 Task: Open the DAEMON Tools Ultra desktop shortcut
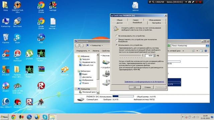pyautogui.click(x=17, y=7)
